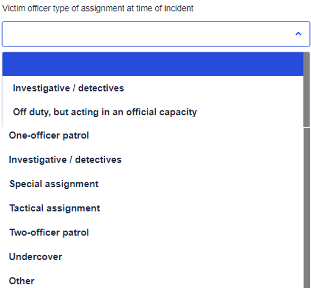This screenshot has width=311, height=288.
Task: Click the Victim officer type of assignment label
Action: coord(97,8)
